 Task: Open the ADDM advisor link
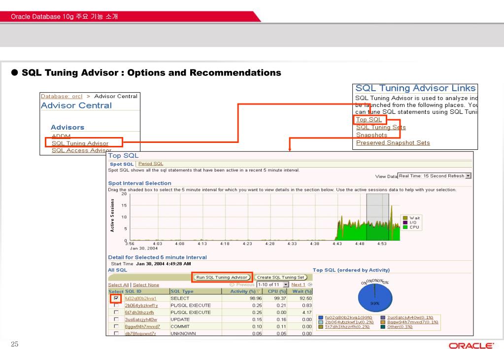click(61, 136)
